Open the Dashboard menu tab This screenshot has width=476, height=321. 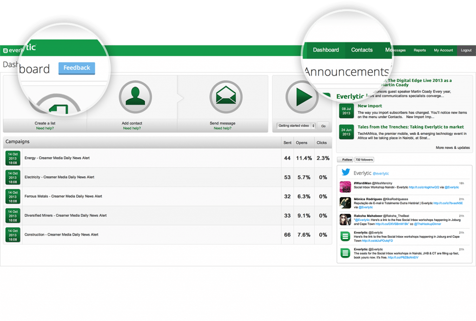[x=326, y=50]
